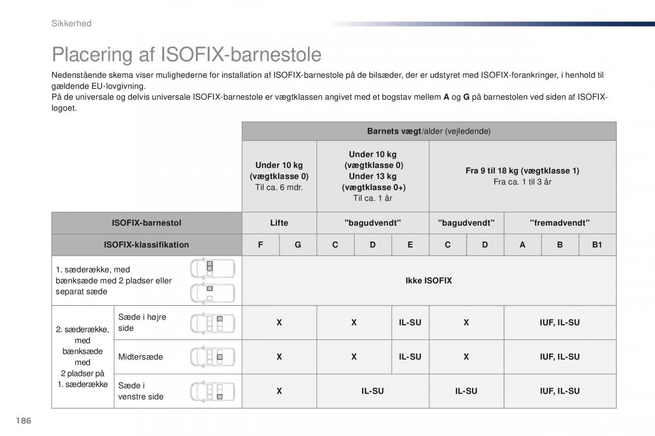Click the 'Midtersæde' label

coord(140,357)
